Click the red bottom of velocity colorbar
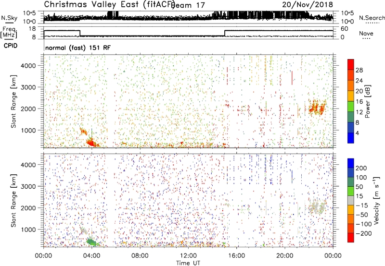Image resolution: width=385 pixels, height=266 pixels. 351,238
